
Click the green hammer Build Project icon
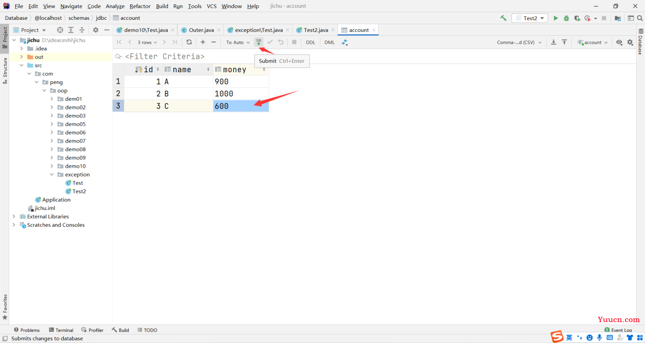(503, 18)
